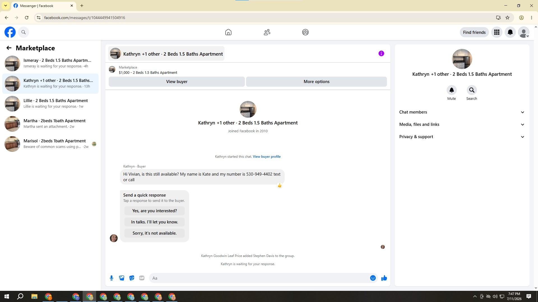
Task: Open the Marisol 2beds 1bath conversation
Action: tap(50, 144)
